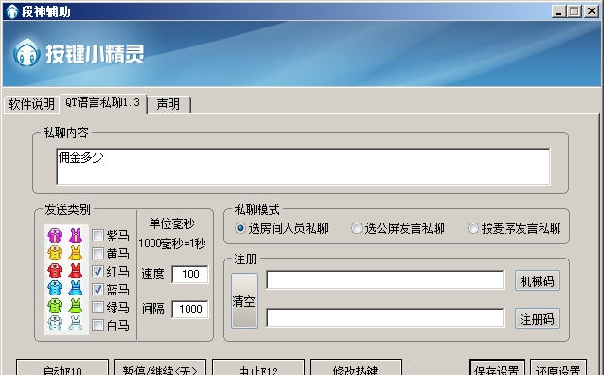Click the red dress icon

click(76, 271)
